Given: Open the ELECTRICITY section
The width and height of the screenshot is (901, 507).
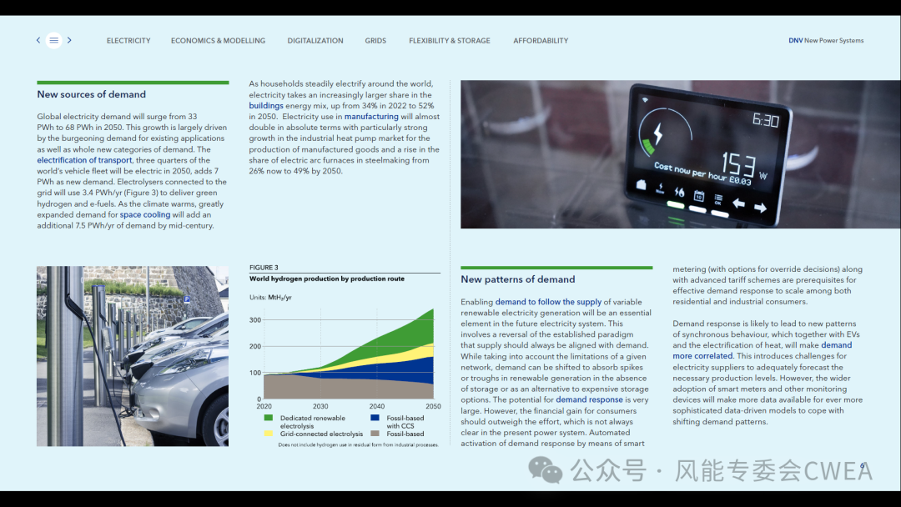Looking at the screenshot, I should pos(128,41).
